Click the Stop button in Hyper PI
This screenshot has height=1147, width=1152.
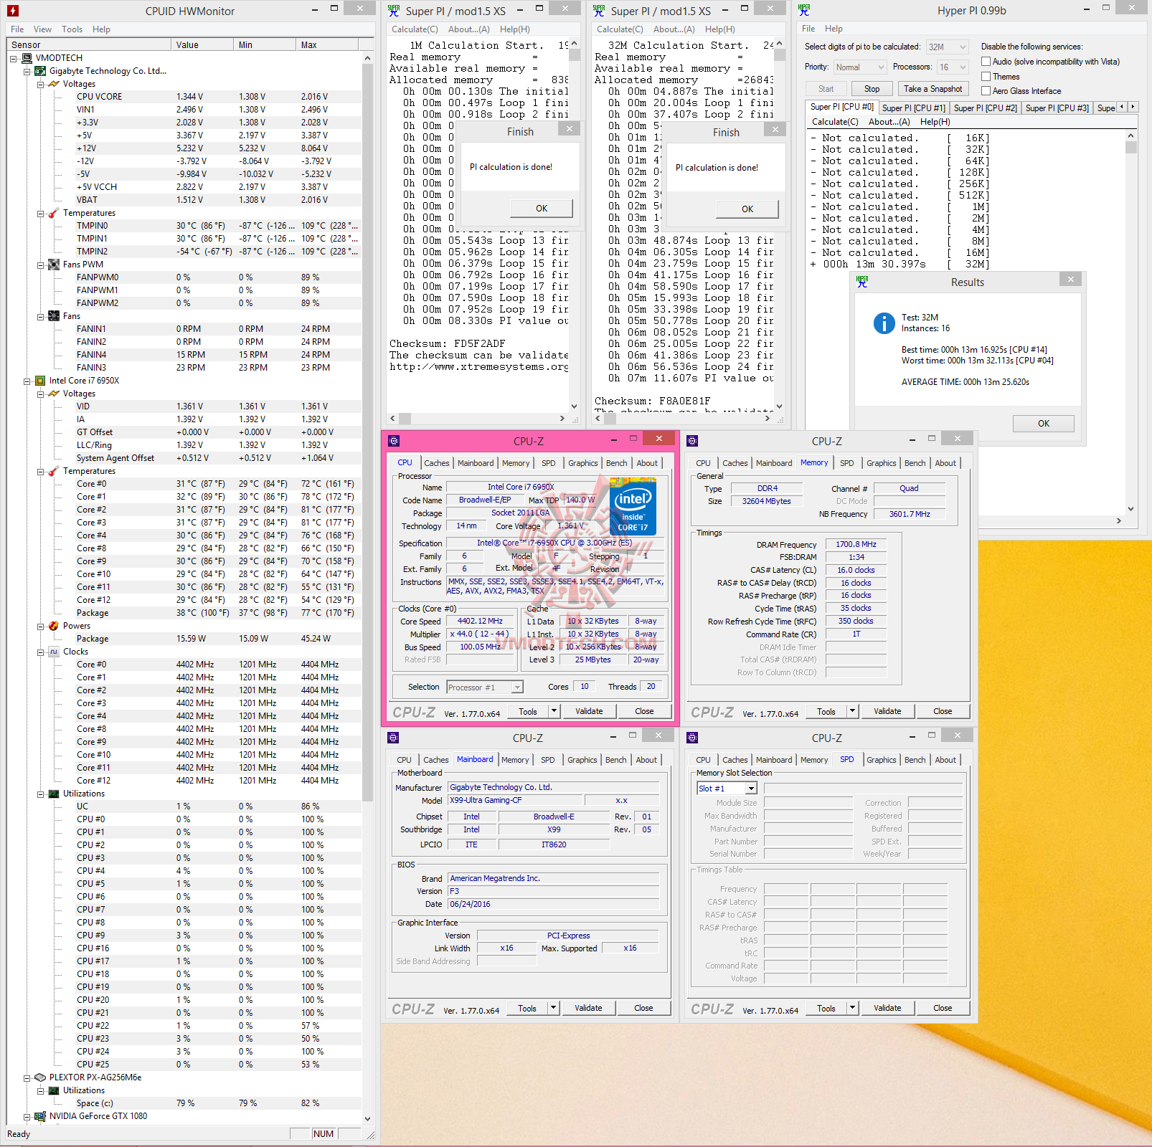pos(872,89)
